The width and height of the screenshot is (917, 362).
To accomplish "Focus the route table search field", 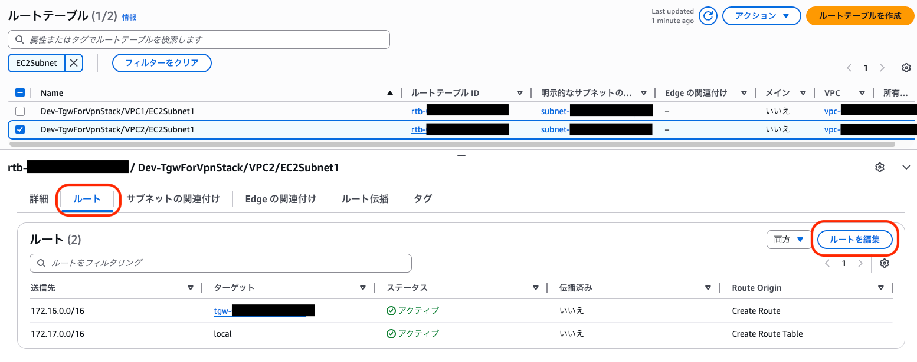I will 199,39.
